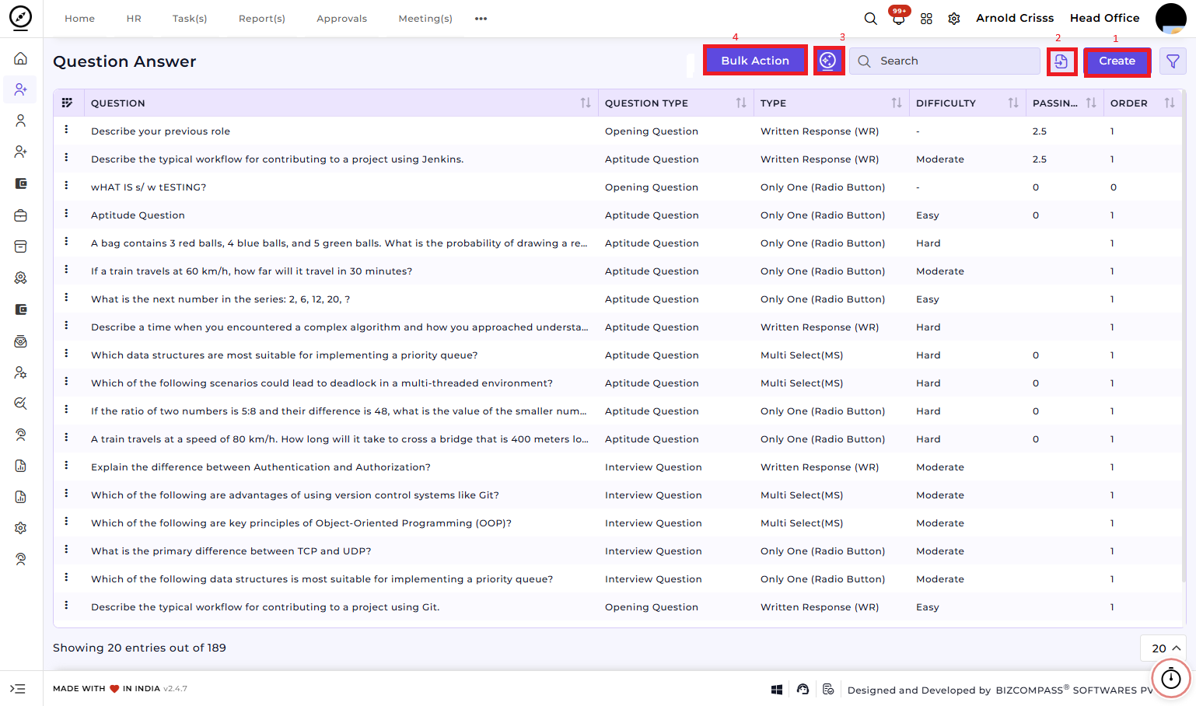Open the HR menu

tap(134, 19)
